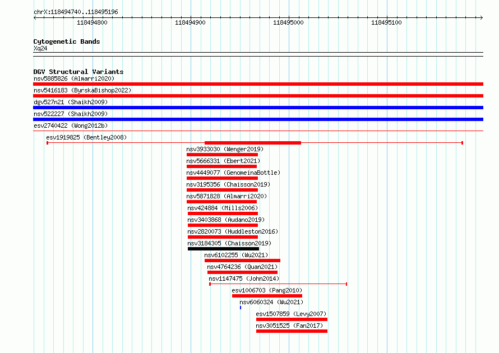
Task: Click the Cytogenetic Bands track heading
Action: [x=67, y=41]
